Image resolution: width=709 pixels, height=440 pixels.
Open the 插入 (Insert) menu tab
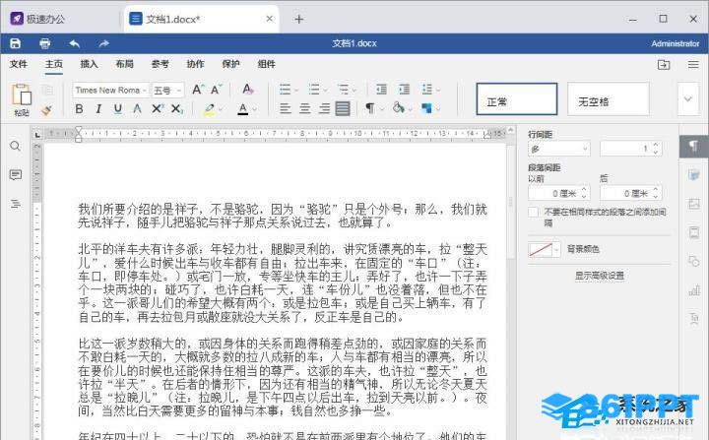click(x=89, y=64)
